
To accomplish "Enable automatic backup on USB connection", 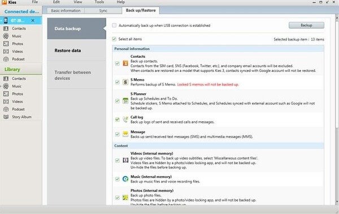I will 114,25.
